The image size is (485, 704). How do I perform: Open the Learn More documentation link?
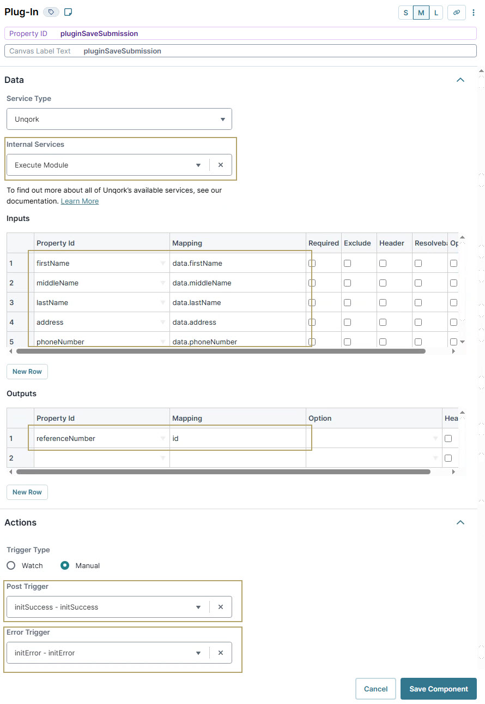click(x=80, y=201)
